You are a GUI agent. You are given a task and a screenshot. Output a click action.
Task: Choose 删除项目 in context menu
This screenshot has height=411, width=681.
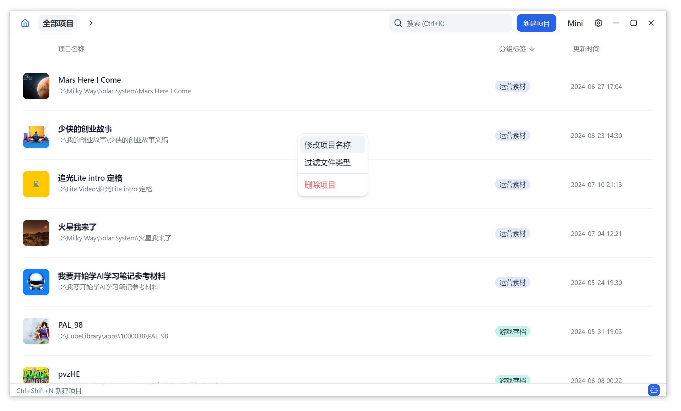pos(332,185)
